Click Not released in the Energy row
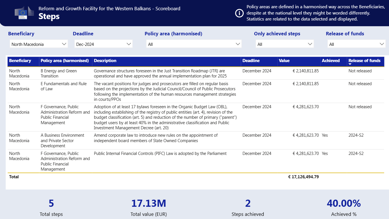The height and width of the screenshot is (219, 389). click(360, 71)
